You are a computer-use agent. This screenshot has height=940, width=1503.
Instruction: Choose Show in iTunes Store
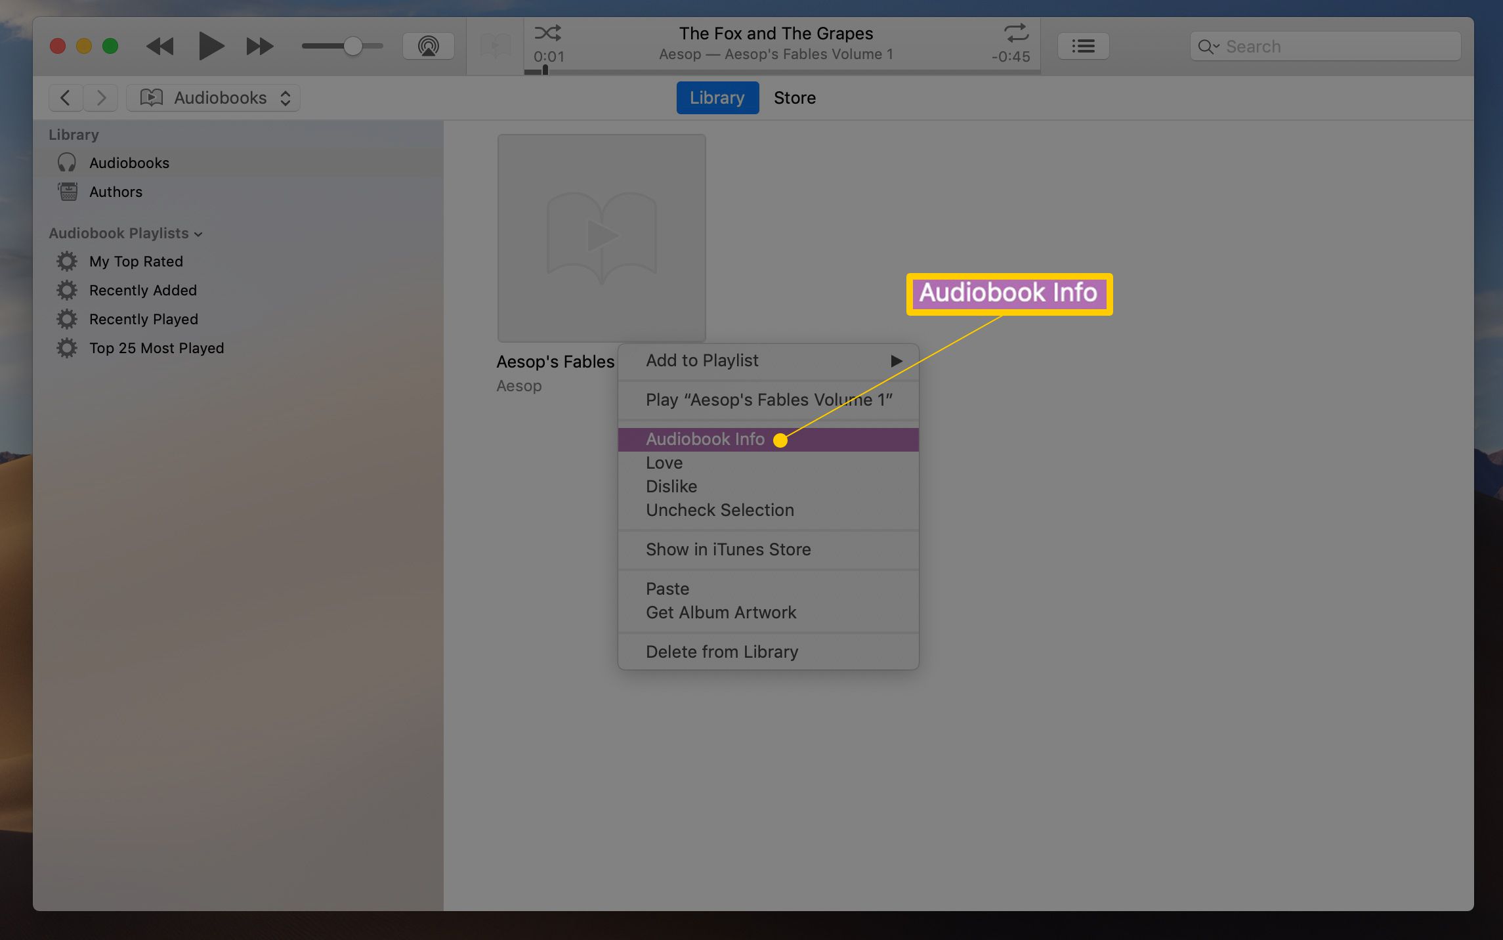pos(768,549)
